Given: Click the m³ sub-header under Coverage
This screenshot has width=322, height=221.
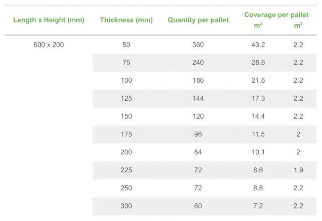Looking at the screenshot, I should click(x=298, y=26).
